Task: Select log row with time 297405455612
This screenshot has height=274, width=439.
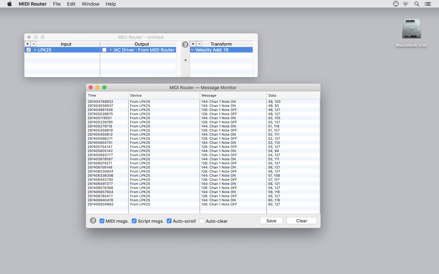Action: 203,135
